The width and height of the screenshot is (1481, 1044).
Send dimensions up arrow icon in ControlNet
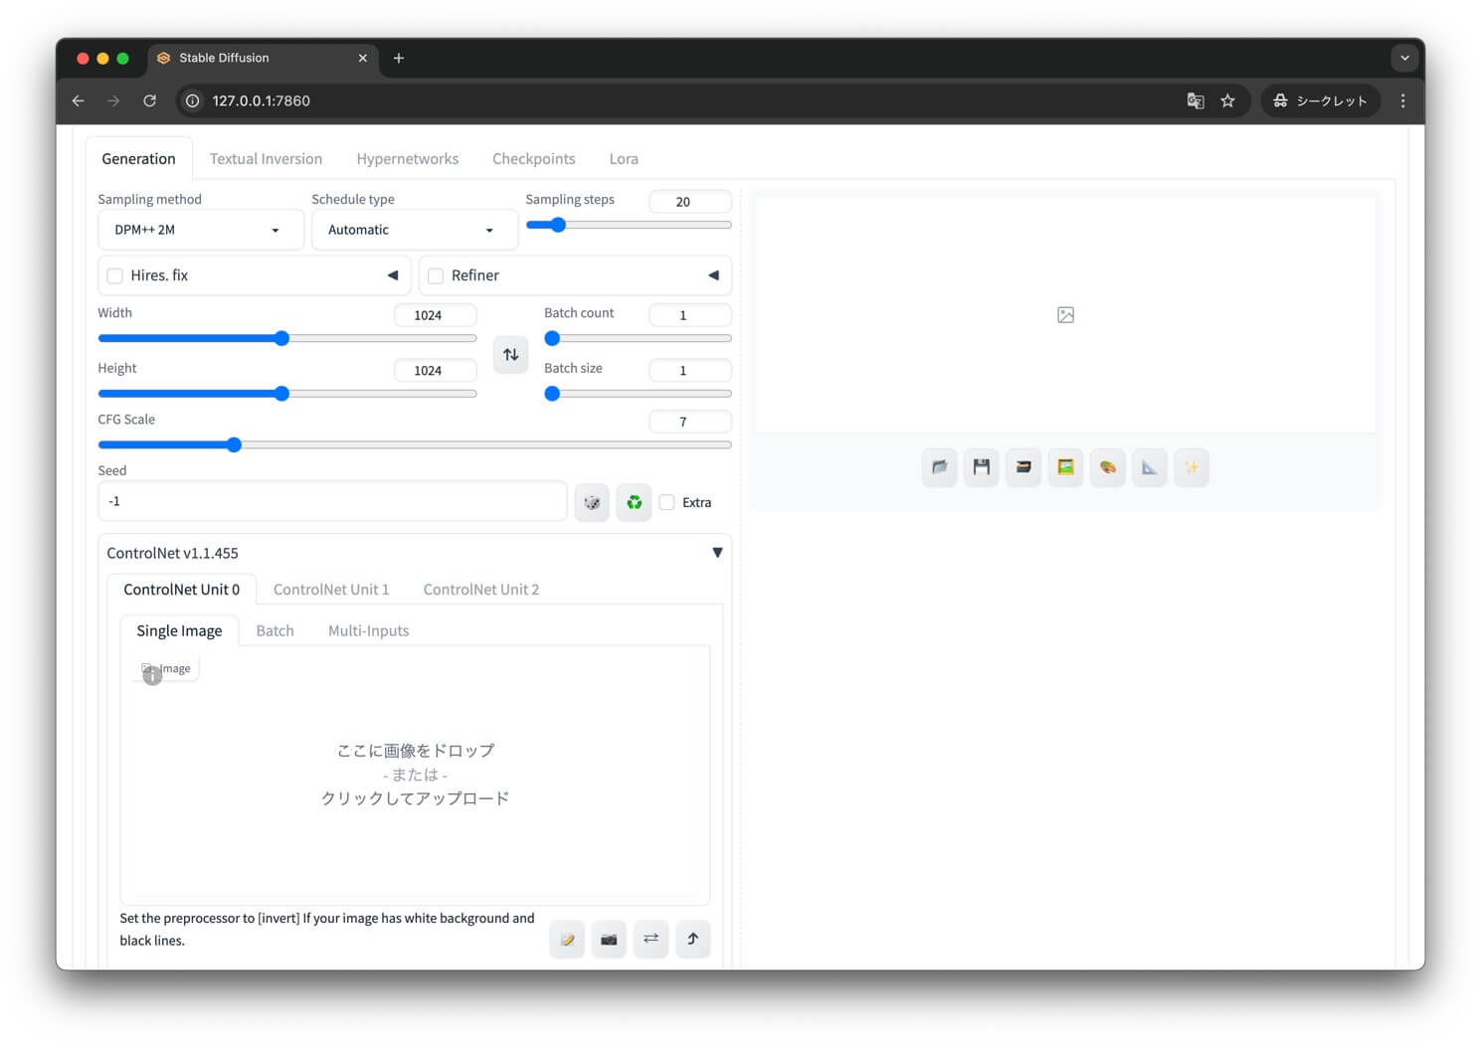click(x=693, y=939)
